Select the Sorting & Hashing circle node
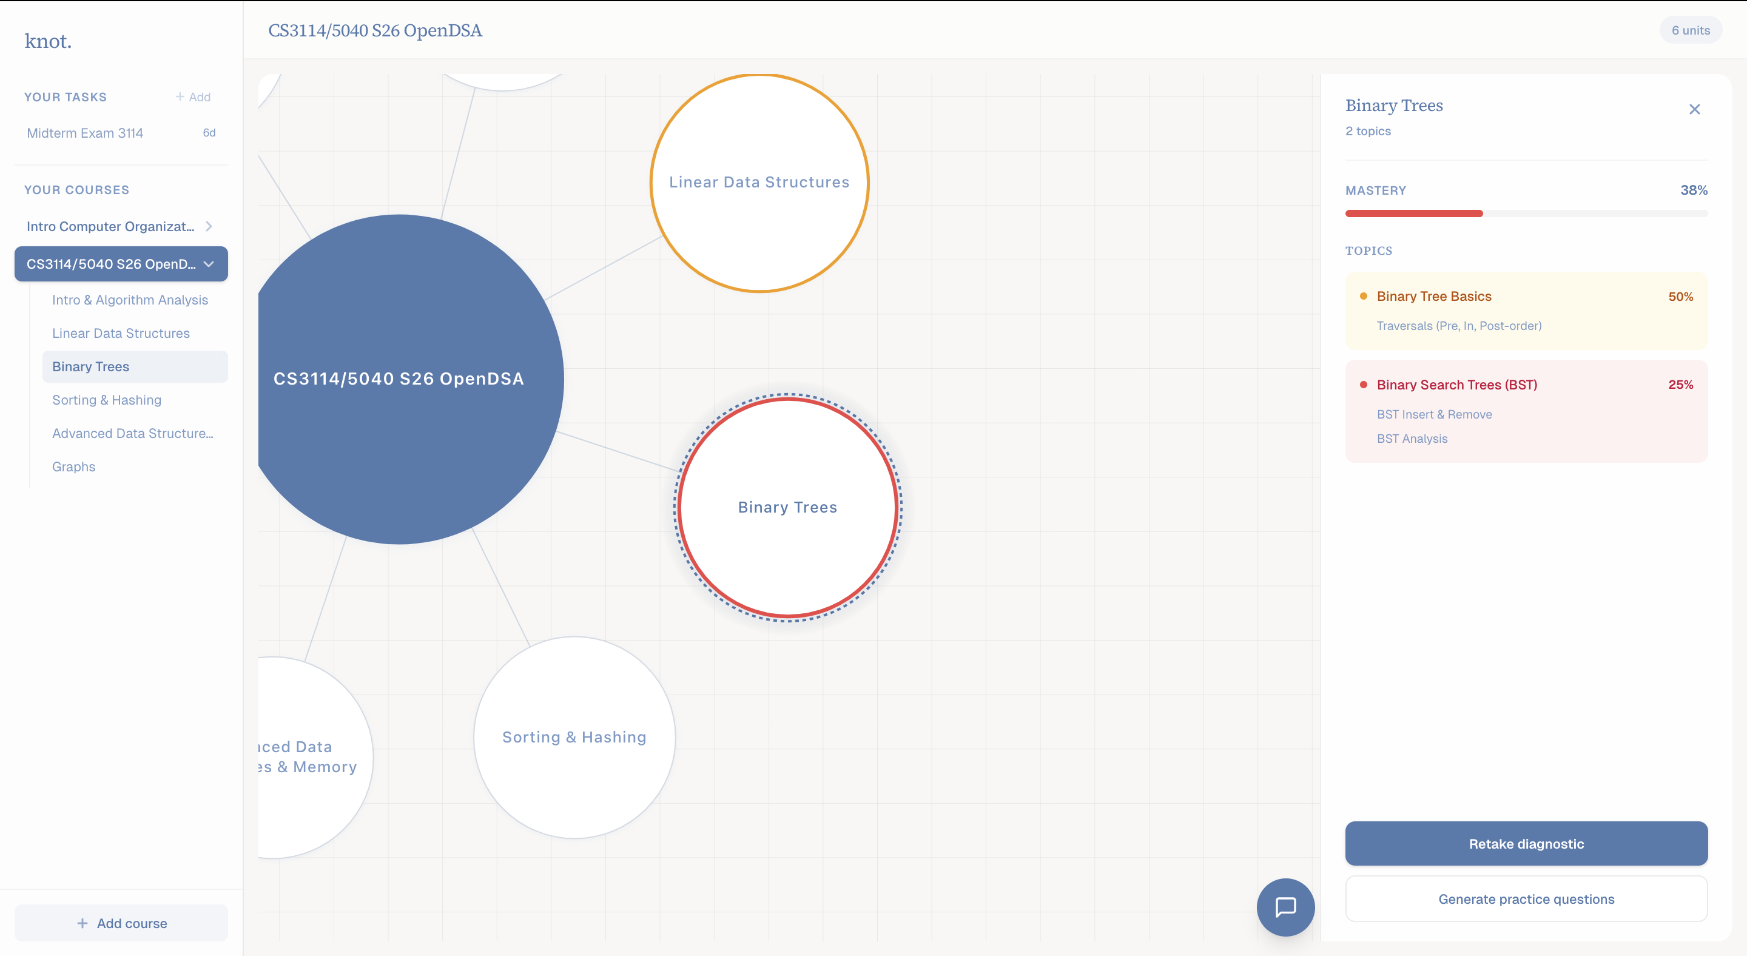1747x956 pixels. (x=574, y=737)
